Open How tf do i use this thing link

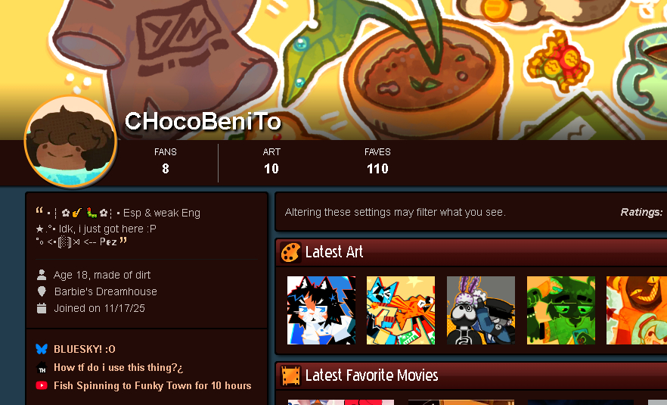tap(118, 367)
